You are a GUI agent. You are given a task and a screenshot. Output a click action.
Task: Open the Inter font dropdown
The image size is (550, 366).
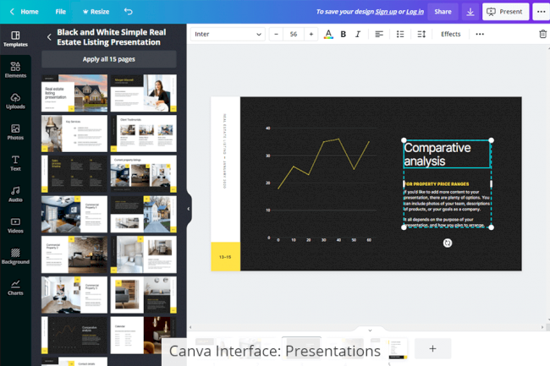click(x=228, y=34)
